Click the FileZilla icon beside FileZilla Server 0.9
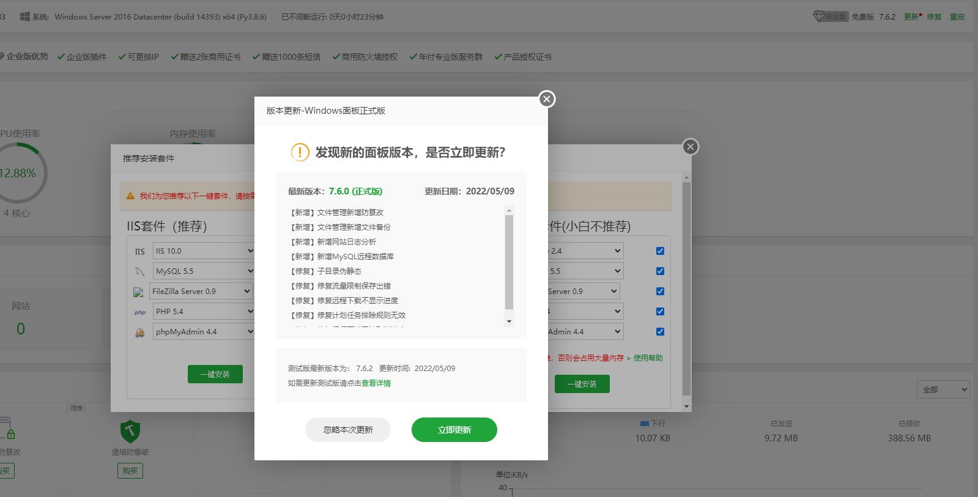Screen dimensions: 978x497 point(138,292)
